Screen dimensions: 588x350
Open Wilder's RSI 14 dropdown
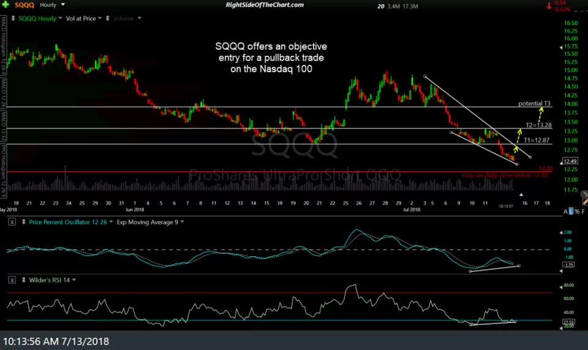tap(74, 280)
